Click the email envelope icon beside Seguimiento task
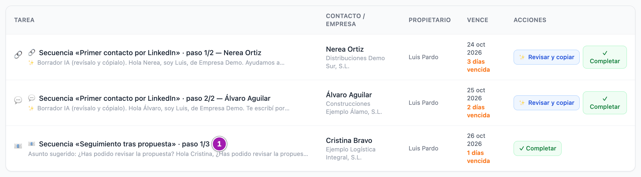Screen dimensions: 641x177 pos(18,146)
